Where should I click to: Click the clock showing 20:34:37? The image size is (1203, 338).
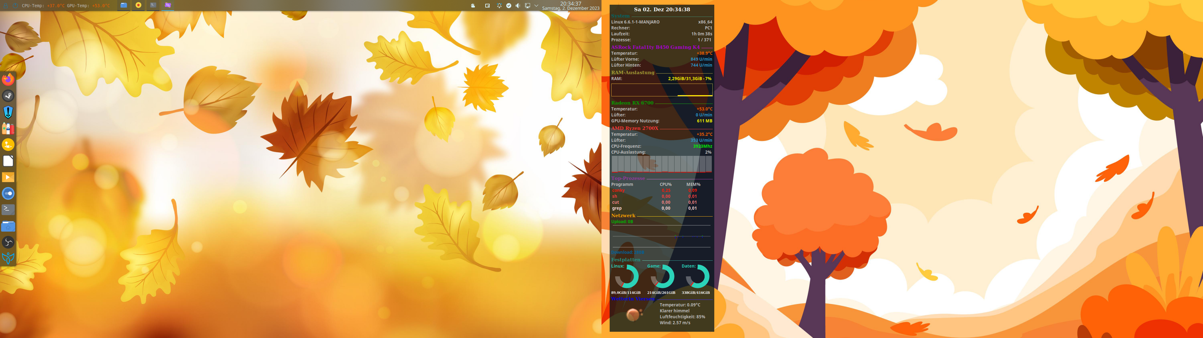coord(571,4)
